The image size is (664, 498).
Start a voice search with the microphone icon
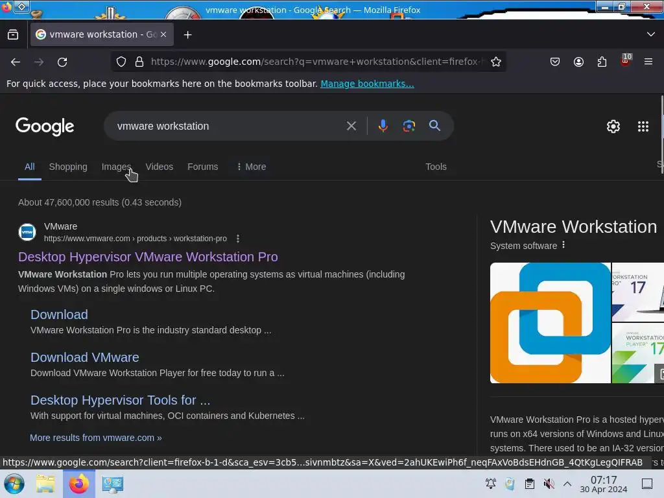pyautogui.click(x=383, y=126)
